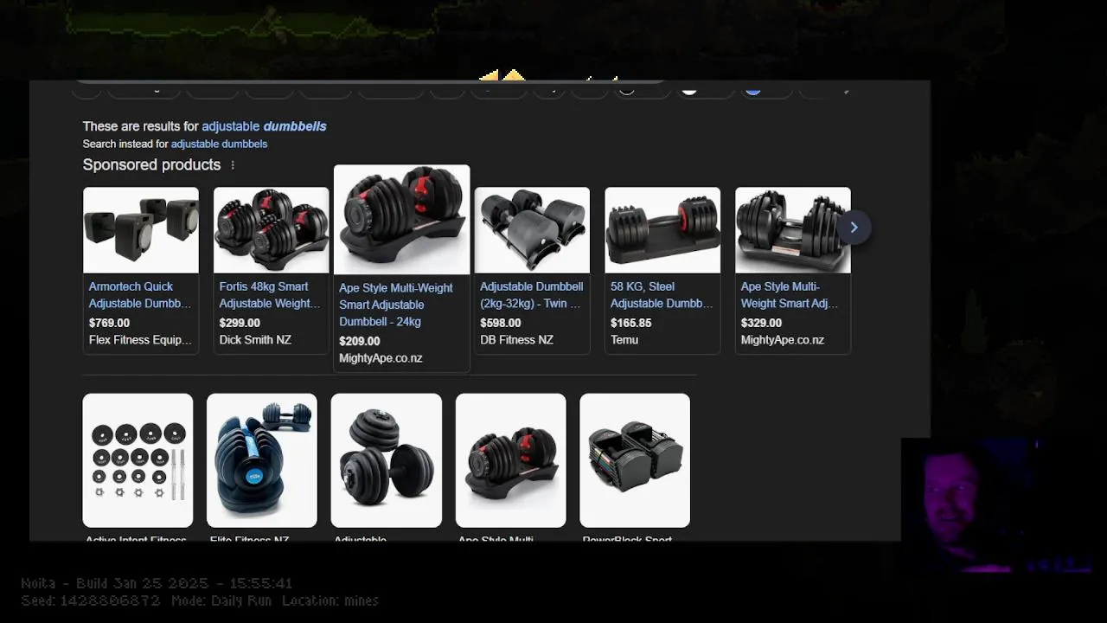This screenshot has height=623, width=1107.
Task: Click the Sponsored products heading
Action: click(151, 164)
